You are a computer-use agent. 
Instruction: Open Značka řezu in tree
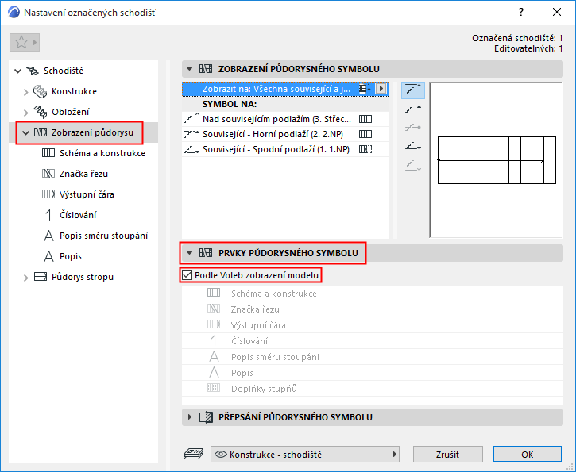coord(83,174)
